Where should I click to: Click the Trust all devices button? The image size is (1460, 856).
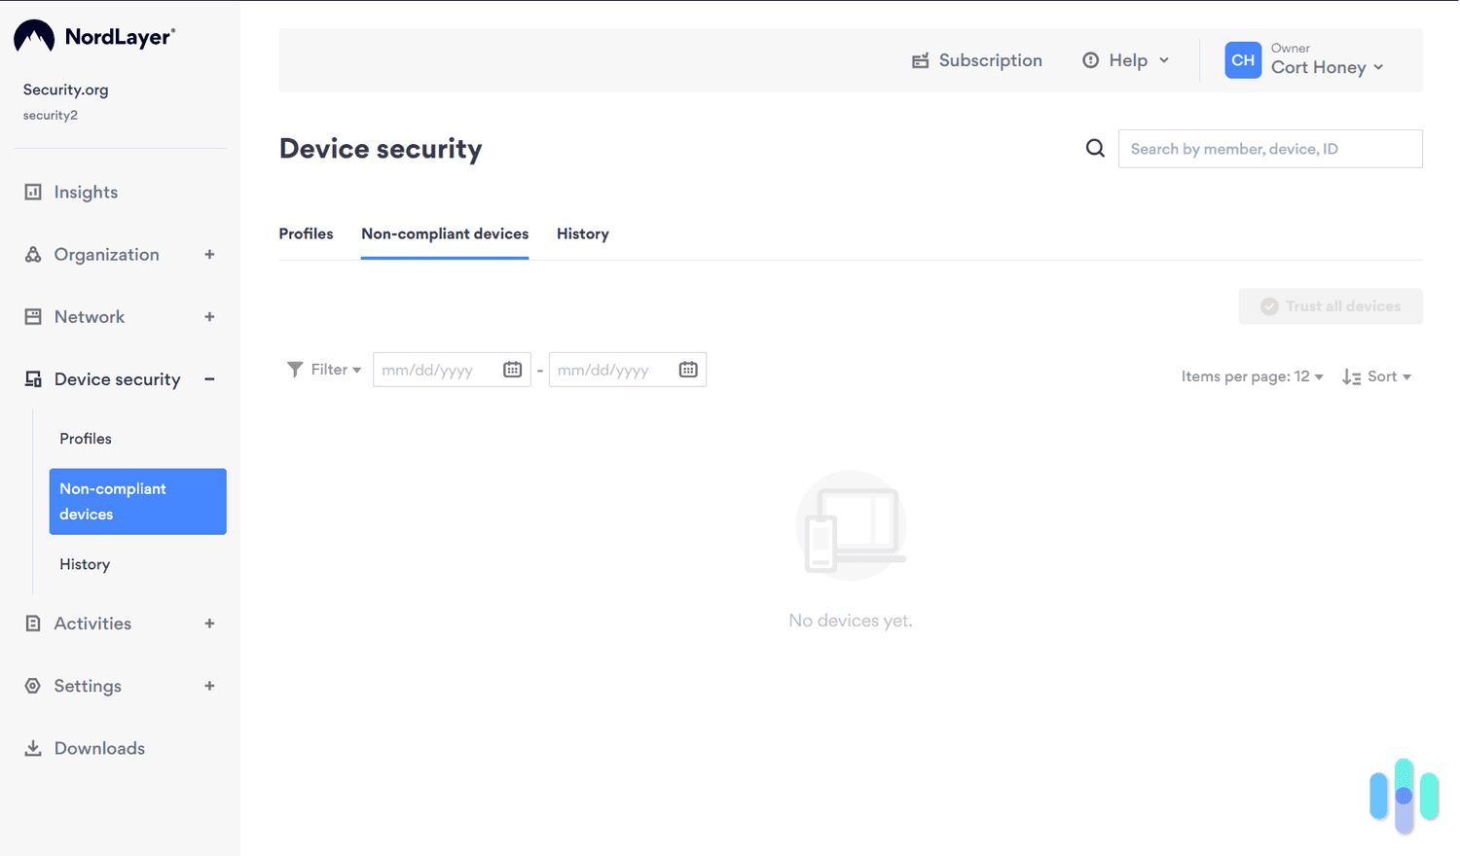click(1330, 306)
